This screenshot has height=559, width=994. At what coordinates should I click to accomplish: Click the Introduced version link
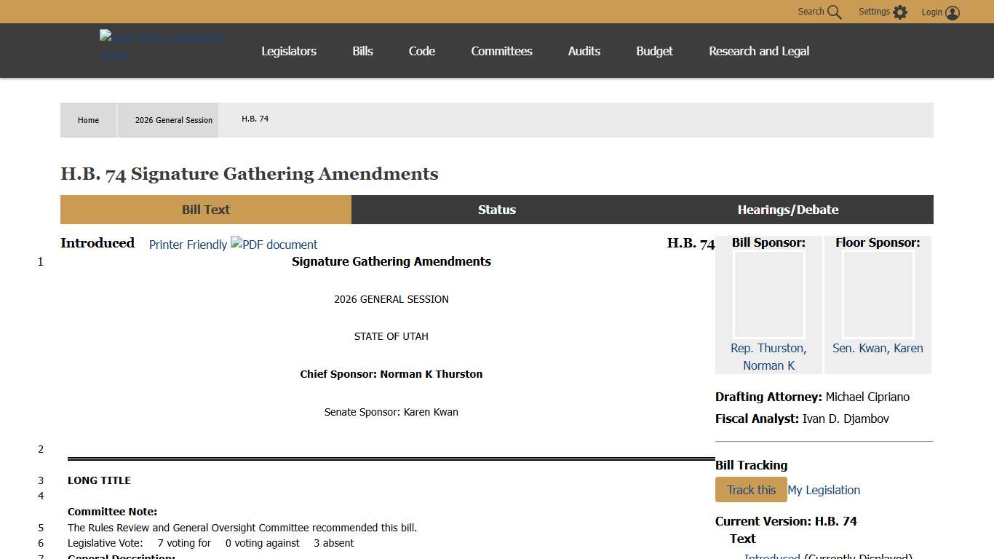[771, 556]
